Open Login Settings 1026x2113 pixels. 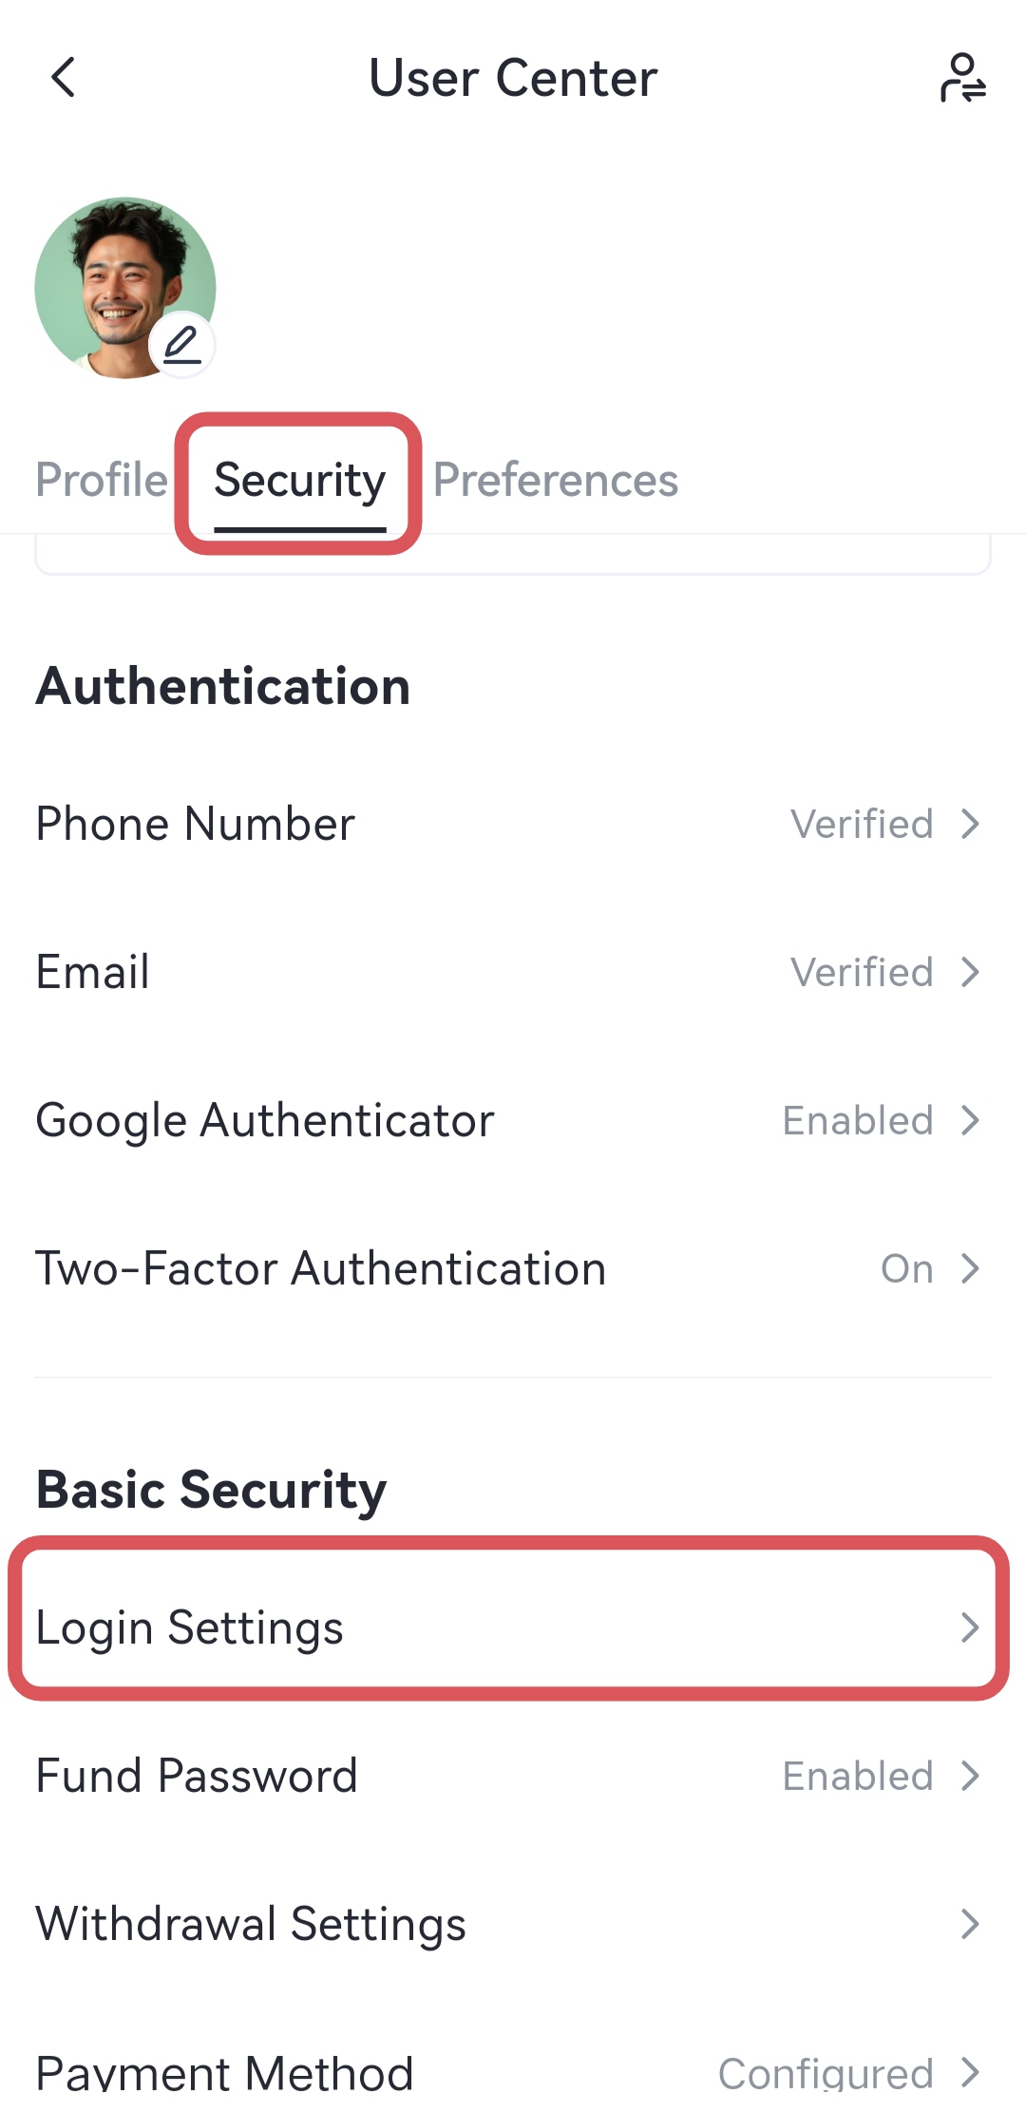pos(190,1628)
